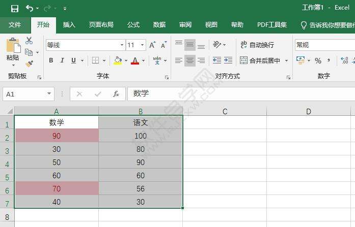Click the Comma Style icon

pyautogui.click(x=329, y=60)
